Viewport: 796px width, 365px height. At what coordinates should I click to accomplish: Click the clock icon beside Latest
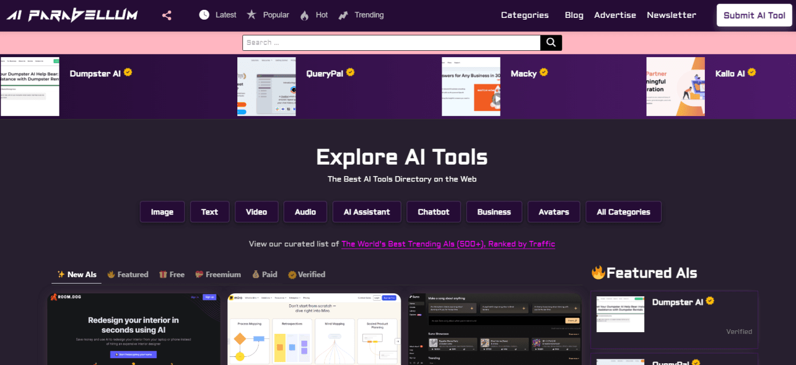pos(204,15)
